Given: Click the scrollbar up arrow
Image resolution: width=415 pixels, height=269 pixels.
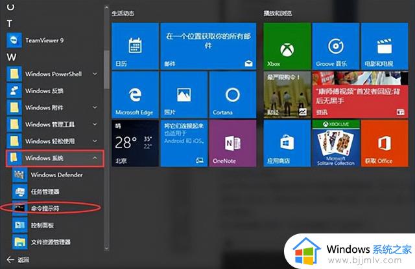Looking at the screenshot, I should click(106, 8).
